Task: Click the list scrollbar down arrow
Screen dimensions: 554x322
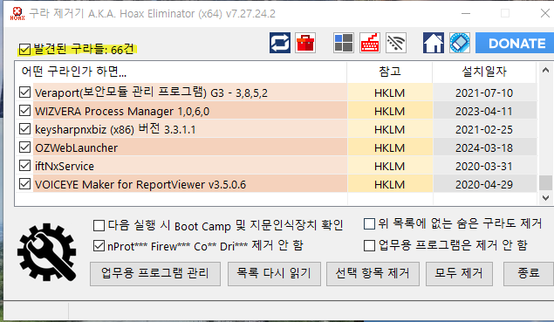Action: click(545, 197)
